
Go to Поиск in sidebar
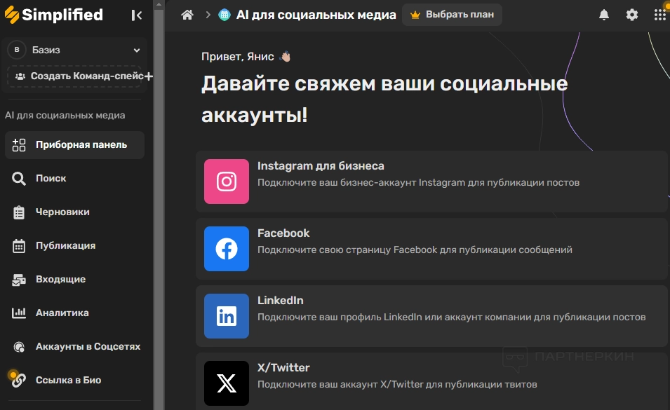(x=51, y=179)
